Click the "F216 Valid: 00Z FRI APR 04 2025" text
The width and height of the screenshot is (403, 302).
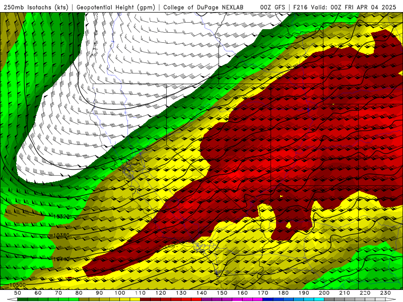tap(345, 8)
